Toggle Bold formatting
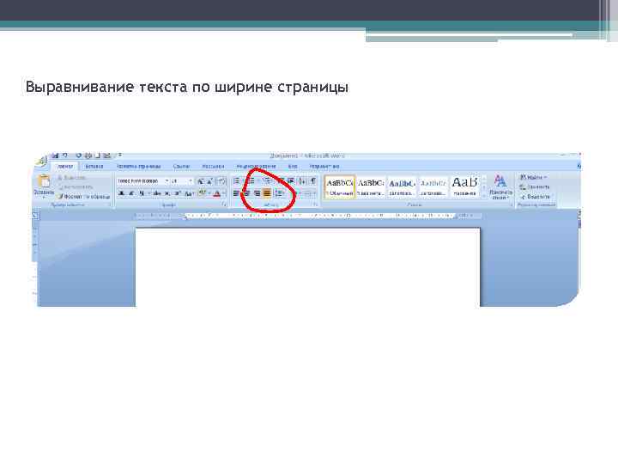 (121, 193)
